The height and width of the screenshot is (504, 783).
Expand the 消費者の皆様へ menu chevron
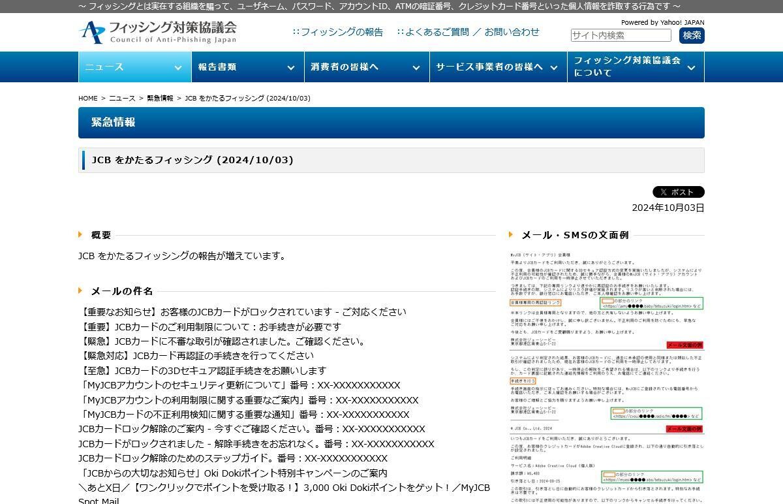tap(416, 67)
